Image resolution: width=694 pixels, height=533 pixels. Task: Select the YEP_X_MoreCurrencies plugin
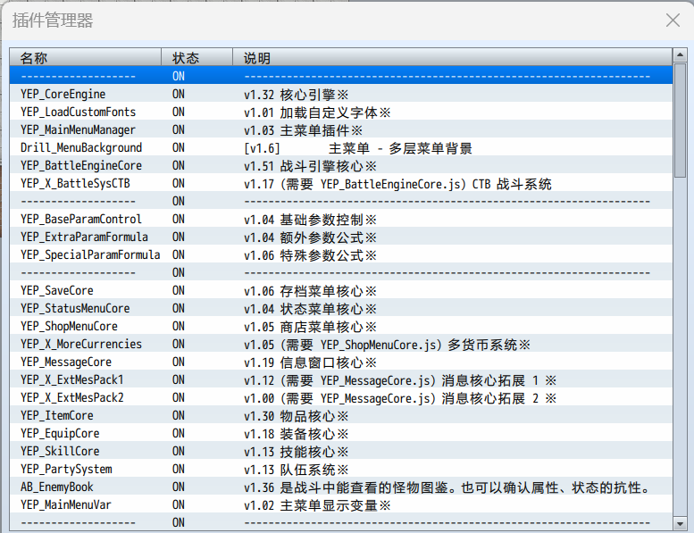pyautogui.click(x=341, y=344)
